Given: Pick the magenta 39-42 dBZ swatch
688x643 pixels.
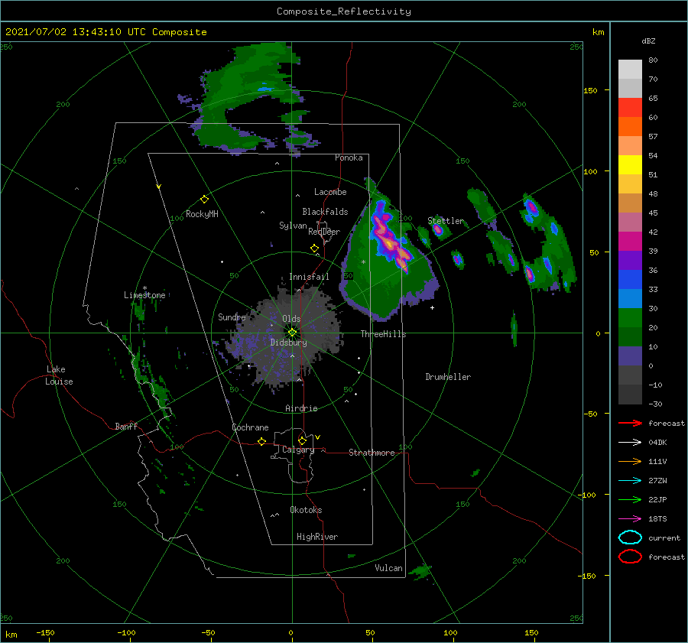Looking at the screenshot, I should click(630, 242).
